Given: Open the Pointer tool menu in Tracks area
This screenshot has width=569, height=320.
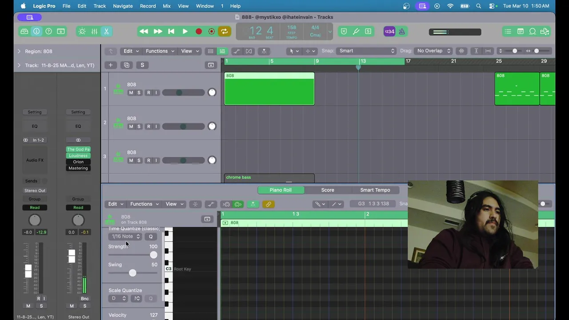Looking at the screenshot, I should tap(294, 51).
